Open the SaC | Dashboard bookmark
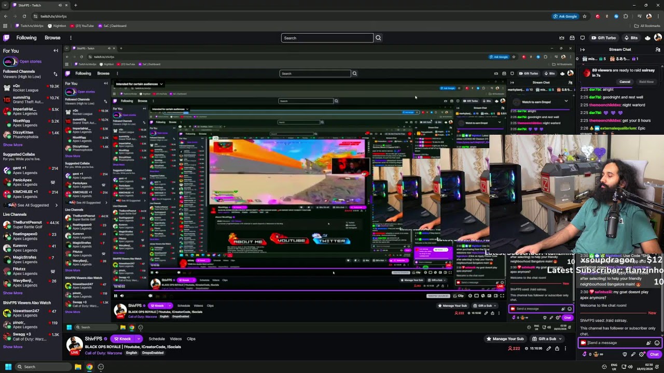Image resolution: width=664 pixels, height=373 pixels. pyautogui.click(x=112, y=26)
